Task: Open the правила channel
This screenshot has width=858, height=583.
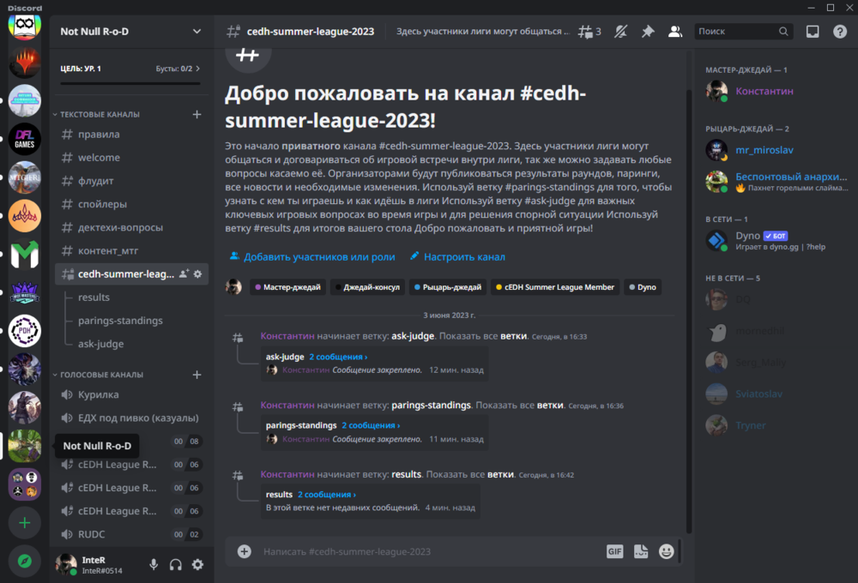Action: 98,135
